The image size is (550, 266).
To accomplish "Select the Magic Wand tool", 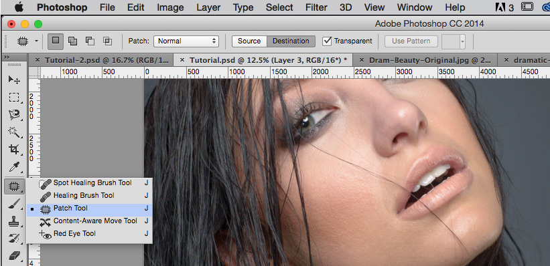I will [x=14, y=132].
